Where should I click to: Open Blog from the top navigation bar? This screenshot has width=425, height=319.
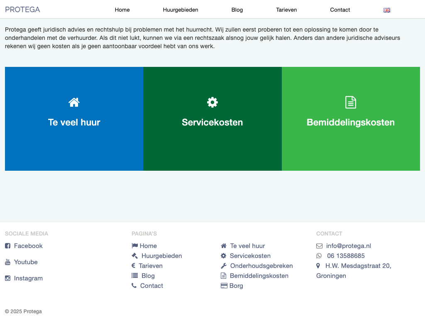pyautogui.click(x=237, y=10)
